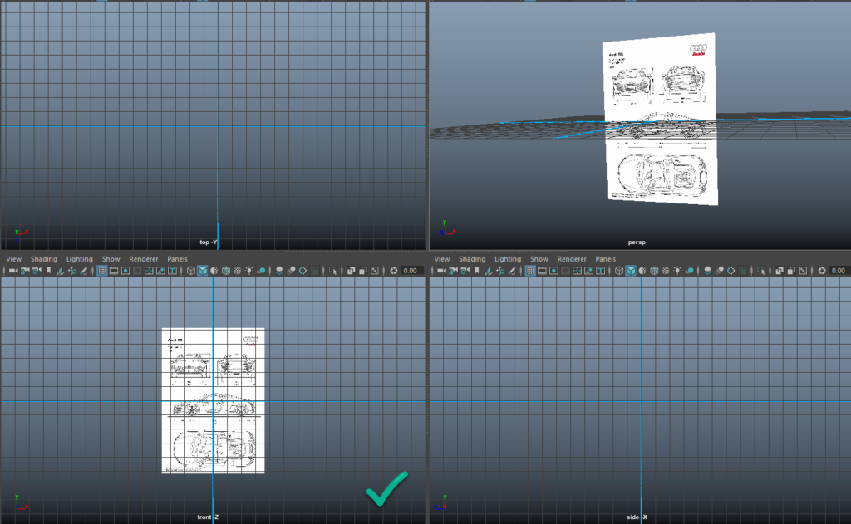Click the "persp" camera label

tap(637, 242)
